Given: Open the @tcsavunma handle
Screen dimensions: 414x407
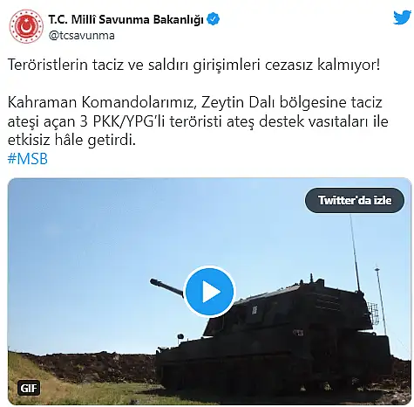Looking at the screenshot, I should point(82,36).
